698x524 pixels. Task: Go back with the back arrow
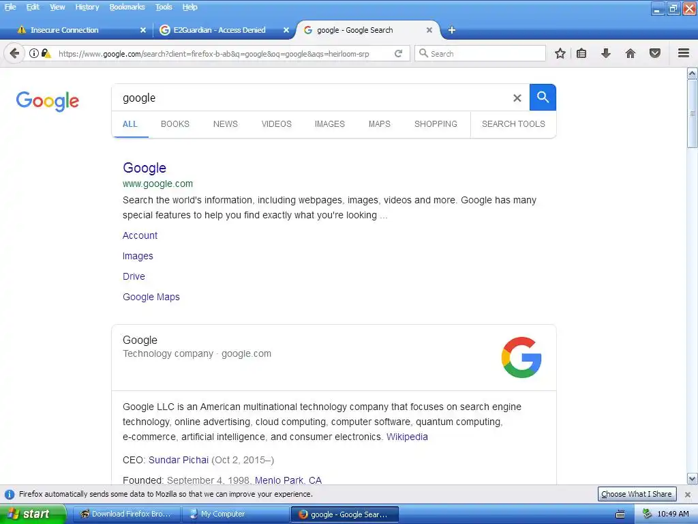[14, 53]
